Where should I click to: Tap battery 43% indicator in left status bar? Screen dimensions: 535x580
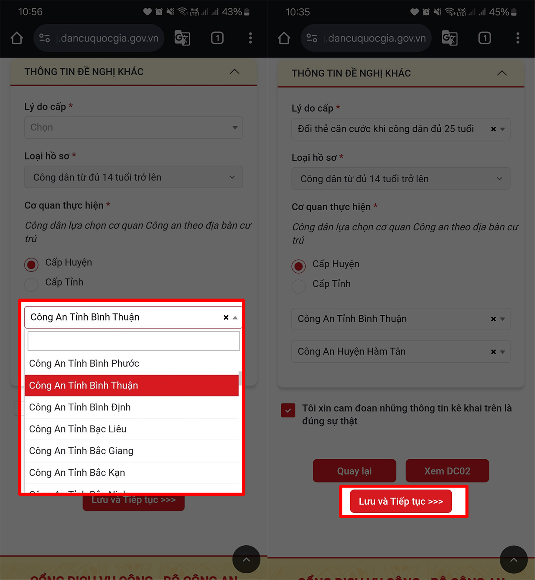(236, 12)
